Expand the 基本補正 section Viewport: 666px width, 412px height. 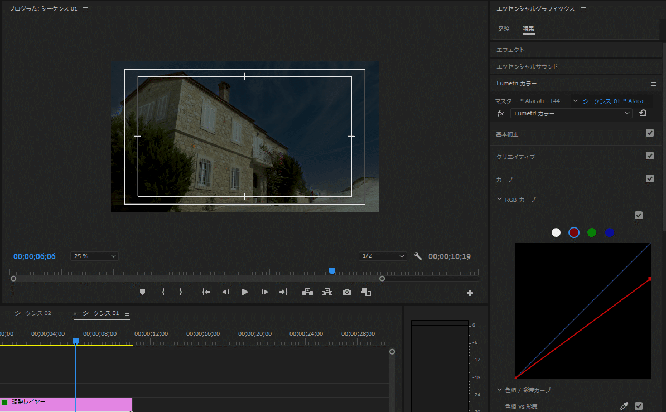507,134
